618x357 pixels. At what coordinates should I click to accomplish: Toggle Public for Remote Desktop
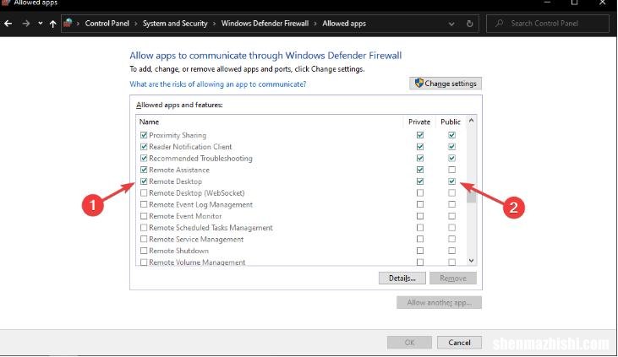pyautogui.click(x=451, y=181)
